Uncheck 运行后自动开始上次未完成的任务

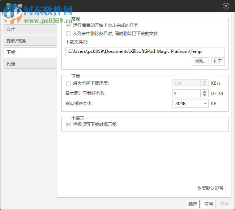point(68,25)
